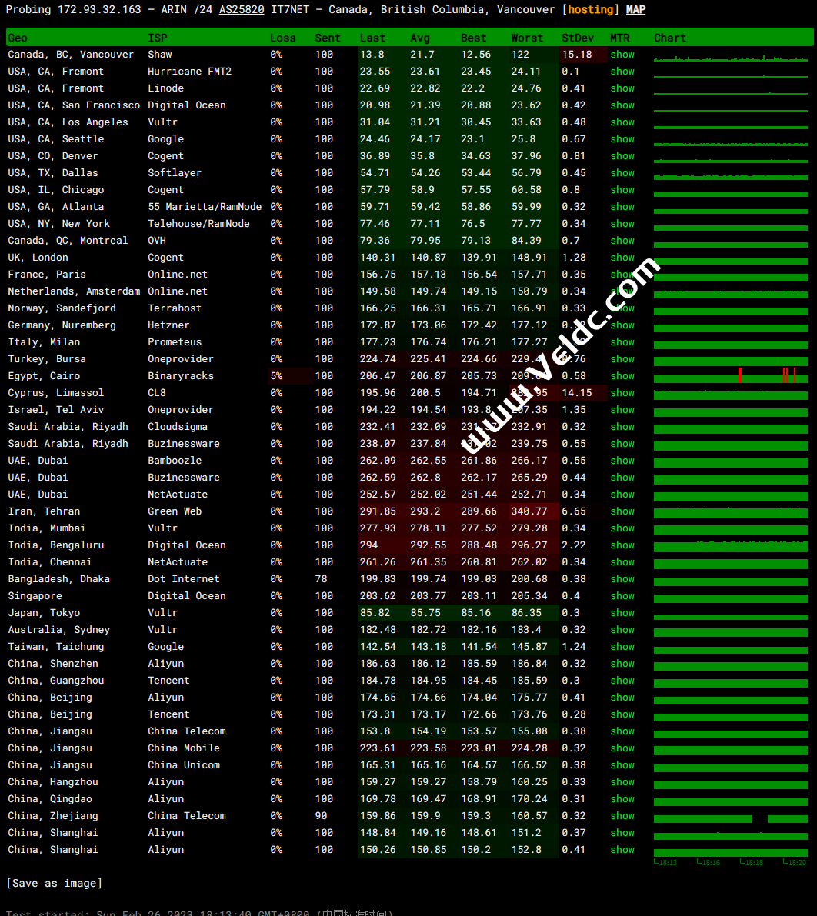The width and height of the screenshot is (817, 916).
Task: Show MTR for Cyprus, Limassol CL8
Action: click(622, 392)
